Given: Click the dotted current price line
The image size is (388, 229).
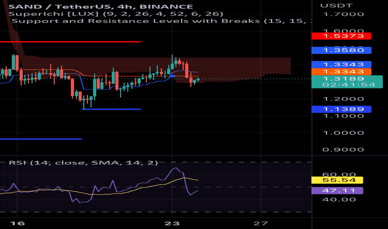Looking at the screenshot, I should pyautogui.click(x=156, y=79).
